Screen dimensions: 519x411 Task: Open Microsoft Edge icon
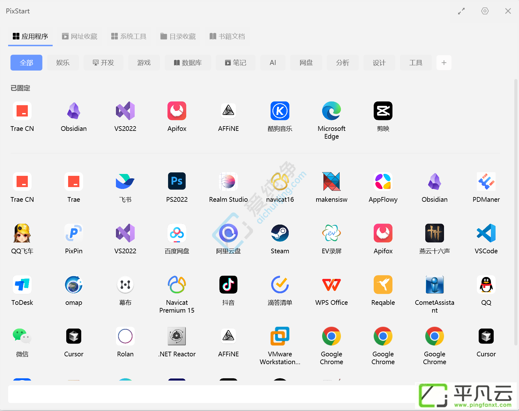(x=332, y=111)
